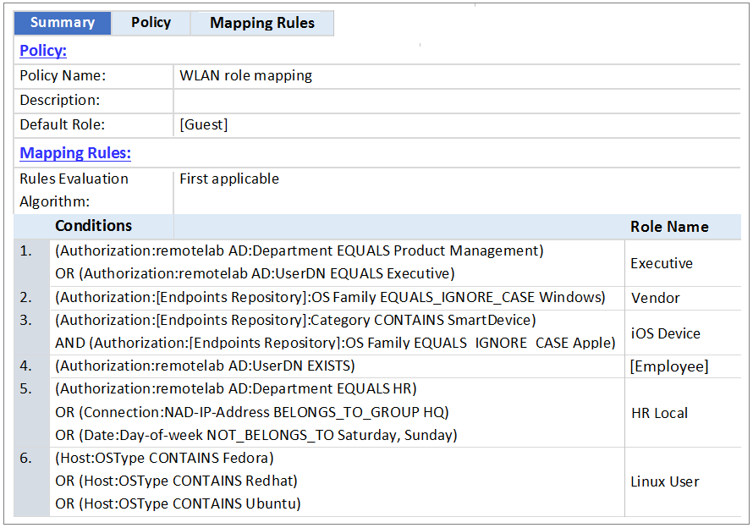The width and height of the screenshot is (753, 528).
Task: Click the Policy: section heading link
Action: point(43,51)
